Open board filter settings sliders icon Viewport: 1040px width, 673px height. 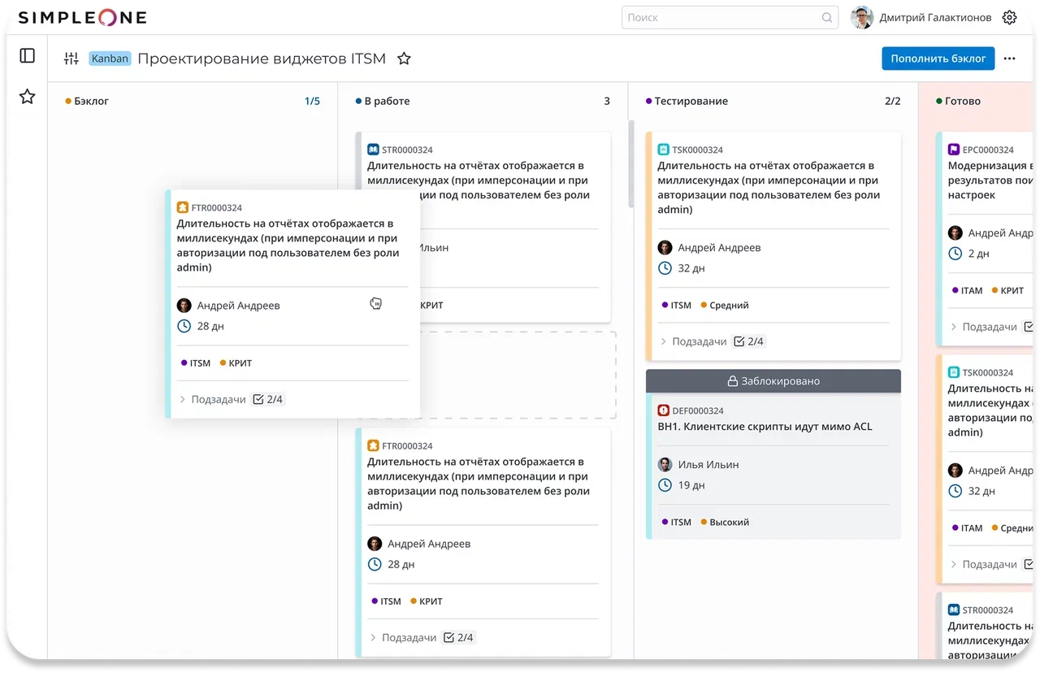point(71,59)
